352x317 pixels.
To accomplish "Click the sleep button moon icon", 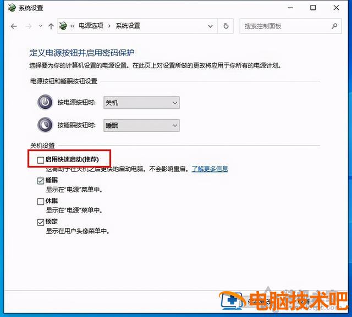I will pyautogui.click(x=45, y=125).
